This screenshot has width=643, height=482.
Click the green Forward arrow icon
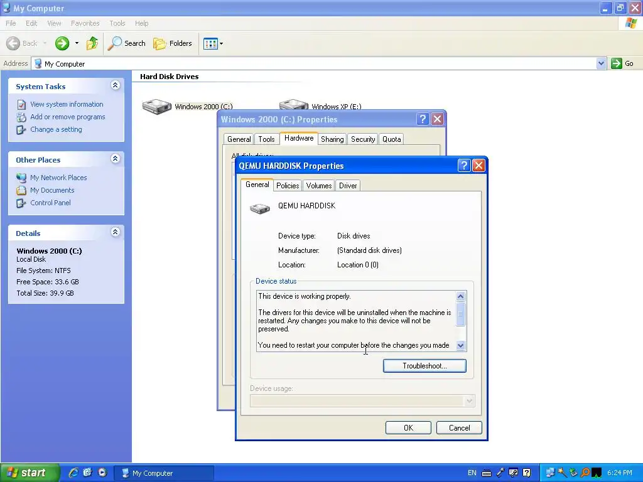pyautogui.click(x=62, y=43)
